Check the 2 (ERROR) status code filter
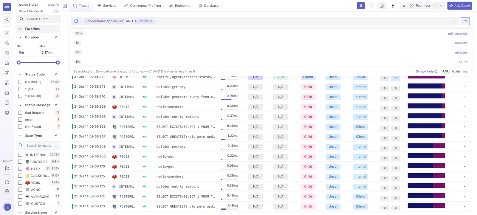Image resolution: width=477 pixels, height=215 pixels. 20,96
